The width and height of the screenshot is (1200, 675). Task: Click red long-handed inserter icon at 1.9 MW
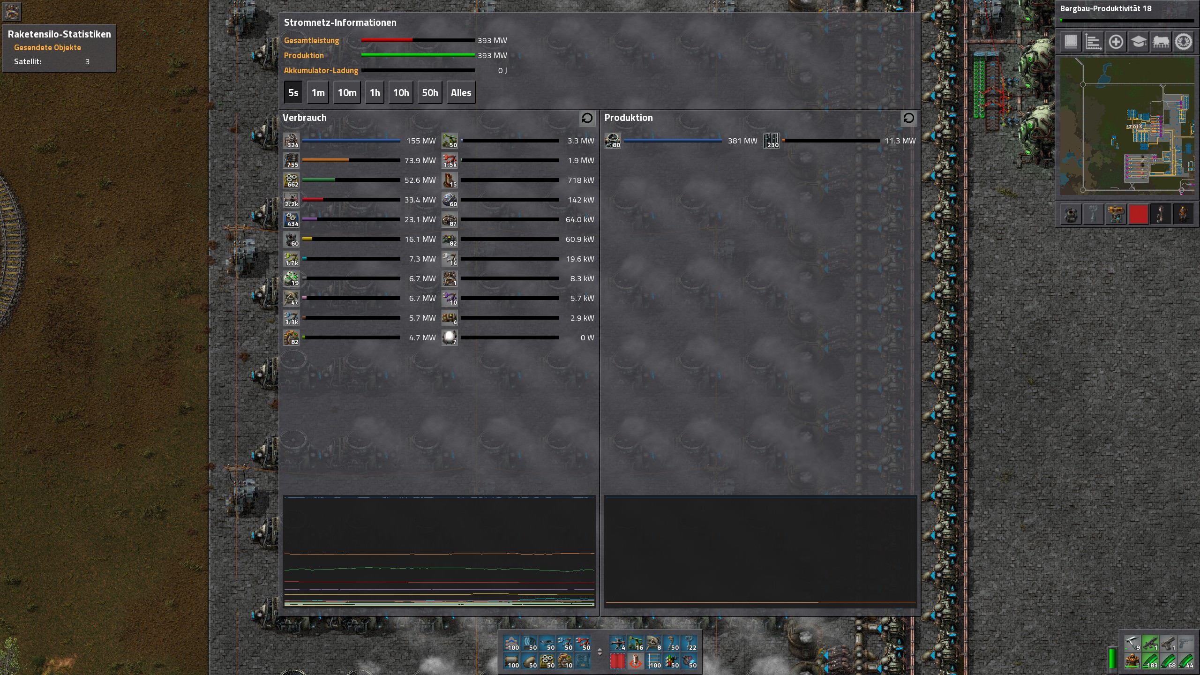point(450,160)
